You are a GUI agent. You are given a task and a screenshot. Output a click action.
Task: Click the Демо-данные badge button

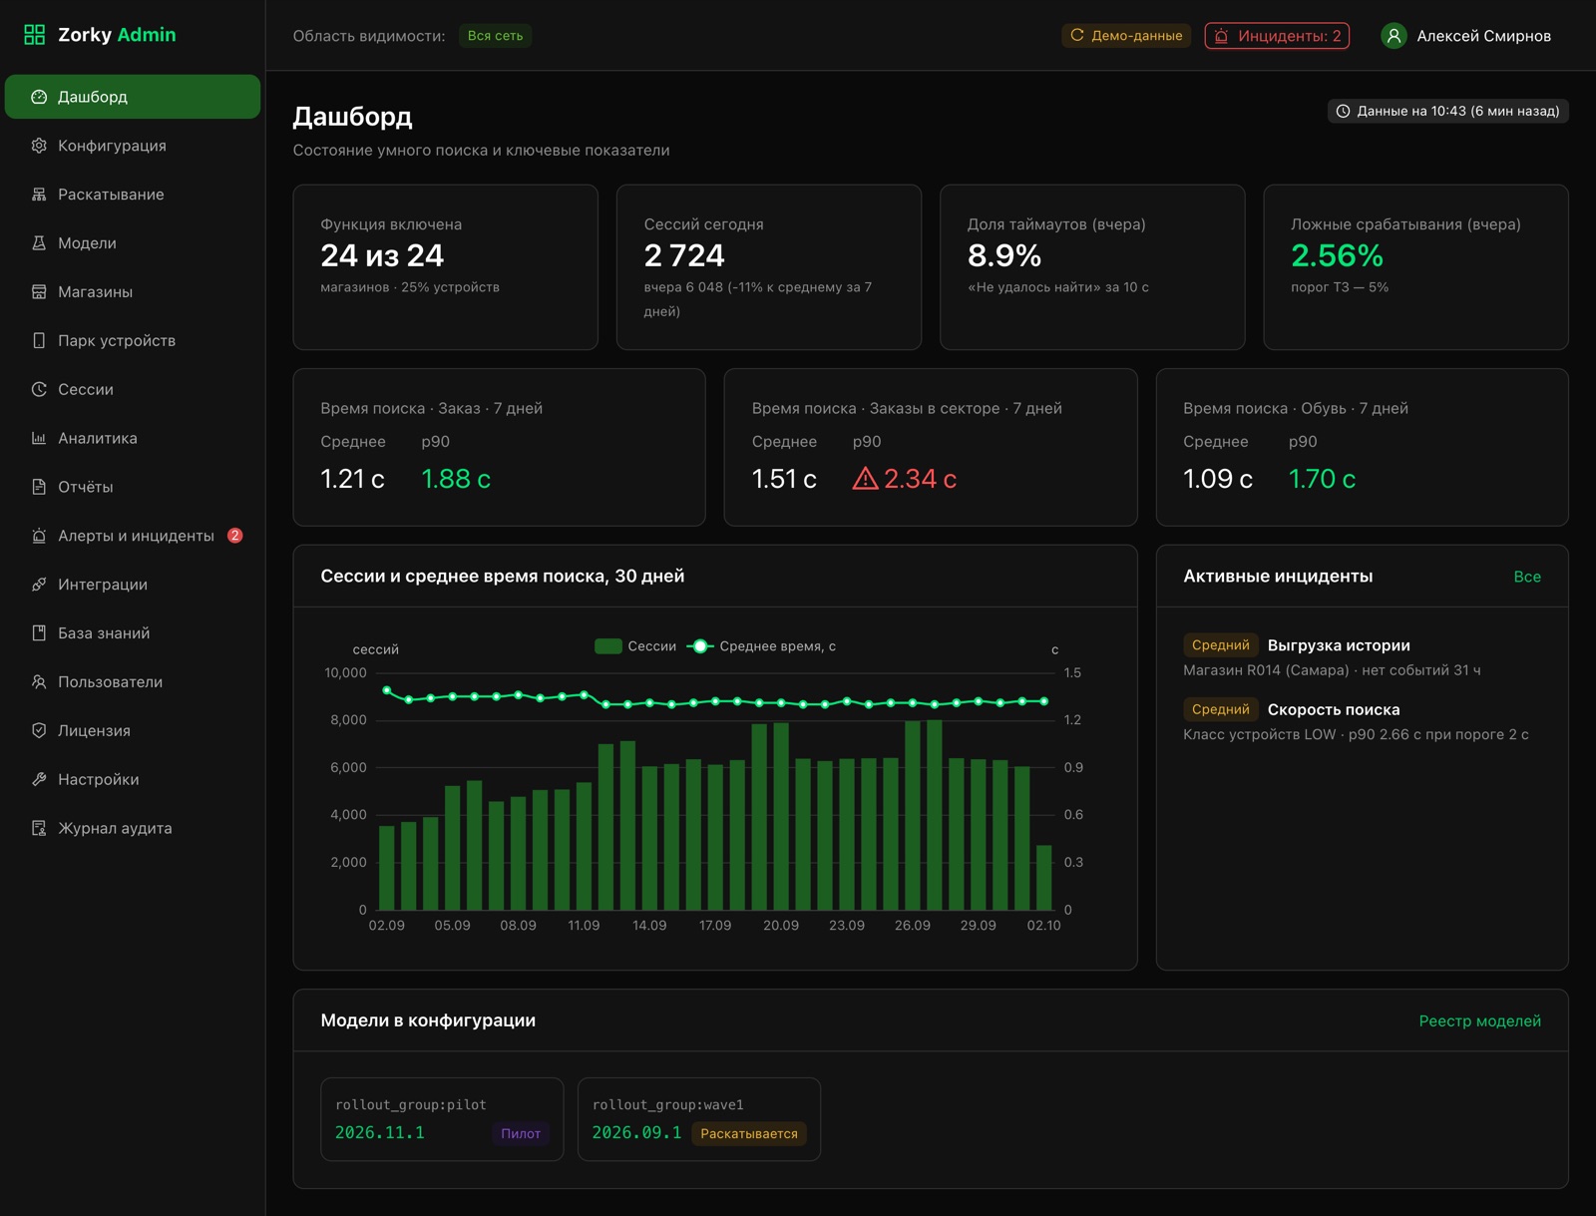click(1126, 36)
